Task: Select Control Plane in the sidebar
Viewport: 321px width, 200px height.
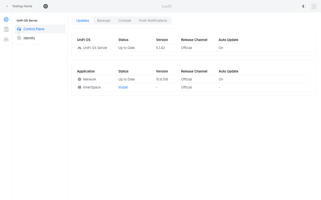Action: (40, 29)
